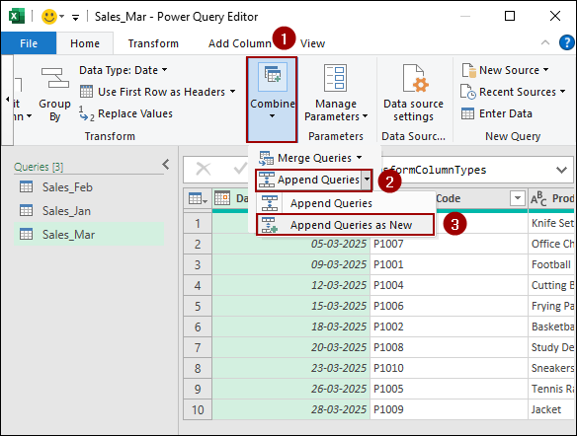Click cell P1001
The height and width of the screenshot is (436, 577).
(x=449, y=264)
